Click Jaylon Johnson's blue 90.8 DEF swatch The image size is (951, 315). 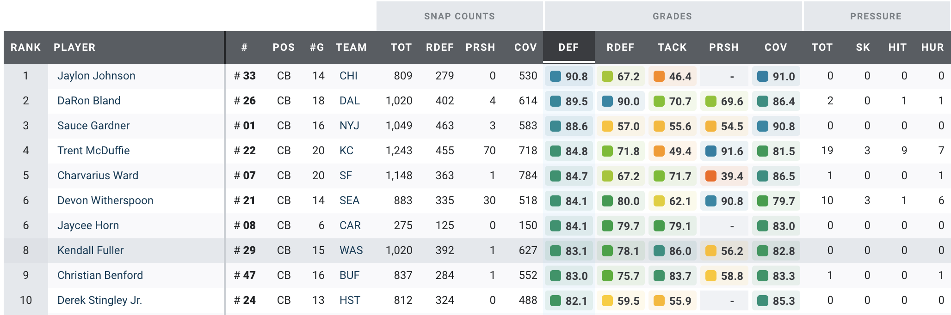556,76
